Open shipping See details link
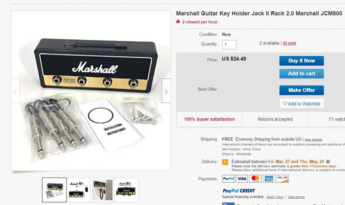This screenshot has width=345, height=205. click(x=313, y=140)
